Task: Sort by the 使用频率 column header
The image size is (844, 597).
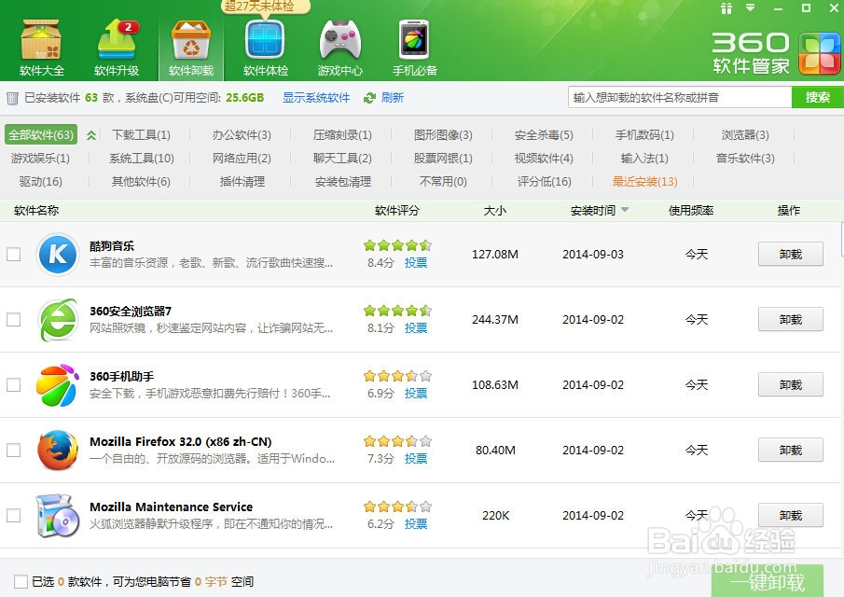Action: tap(691, 211)
